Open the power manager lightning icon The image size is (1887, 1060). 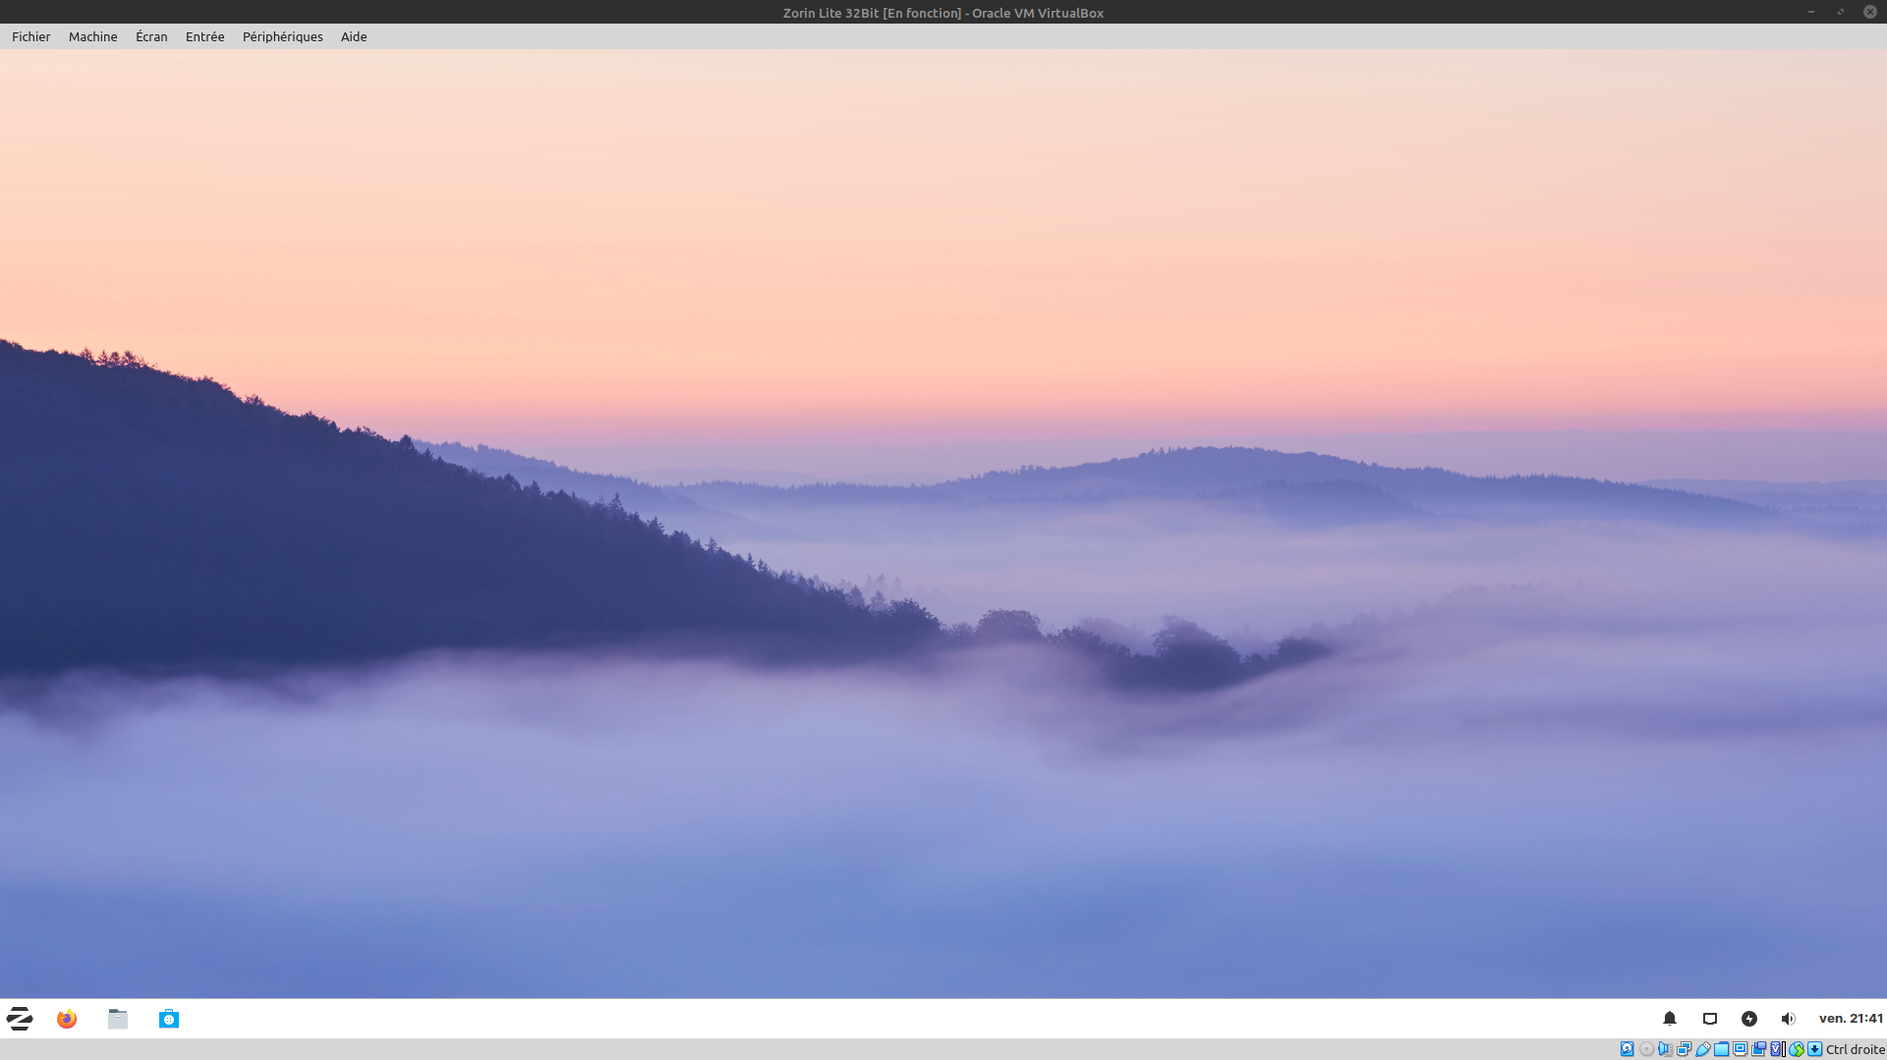[1749, 1019]
